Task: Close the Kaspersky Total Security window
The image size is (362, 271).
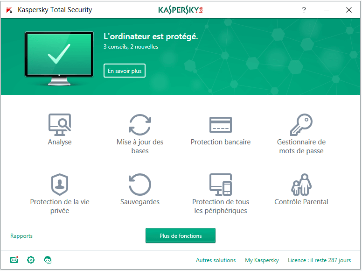Action: coord(349,10)
